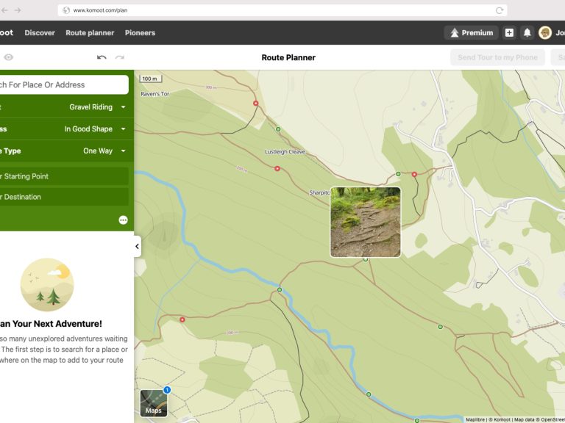Go forward with the browser forward arrow

(x=18, y=10)
